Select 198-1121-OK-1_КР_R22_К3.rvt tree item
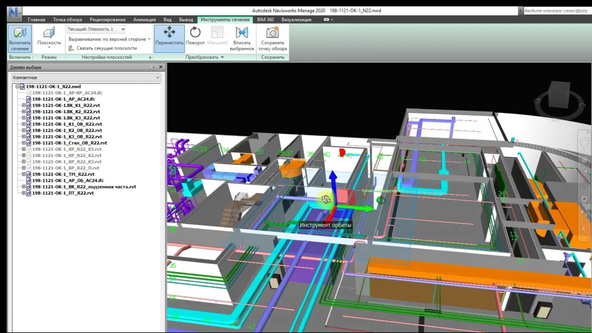 click(x=67, y=162)
